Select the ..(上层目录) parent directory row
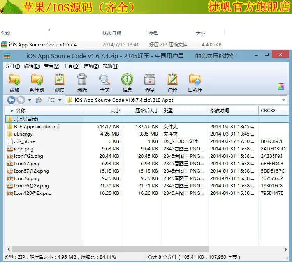The image size is (292, 265). pos(147,119)
